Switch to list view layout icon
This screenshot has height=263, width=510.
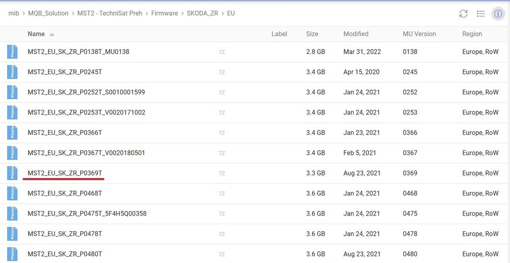pos(480,14)
